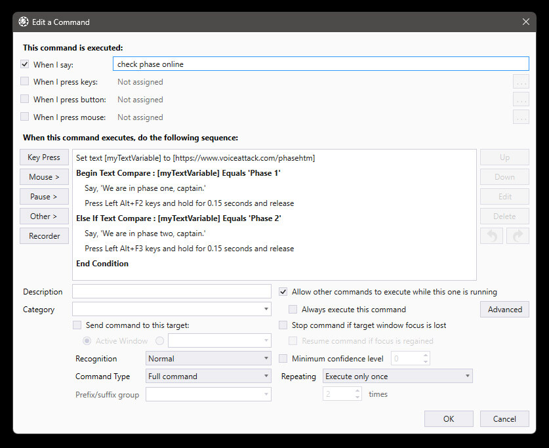Click the undo arrow icon

click(492, 235)
